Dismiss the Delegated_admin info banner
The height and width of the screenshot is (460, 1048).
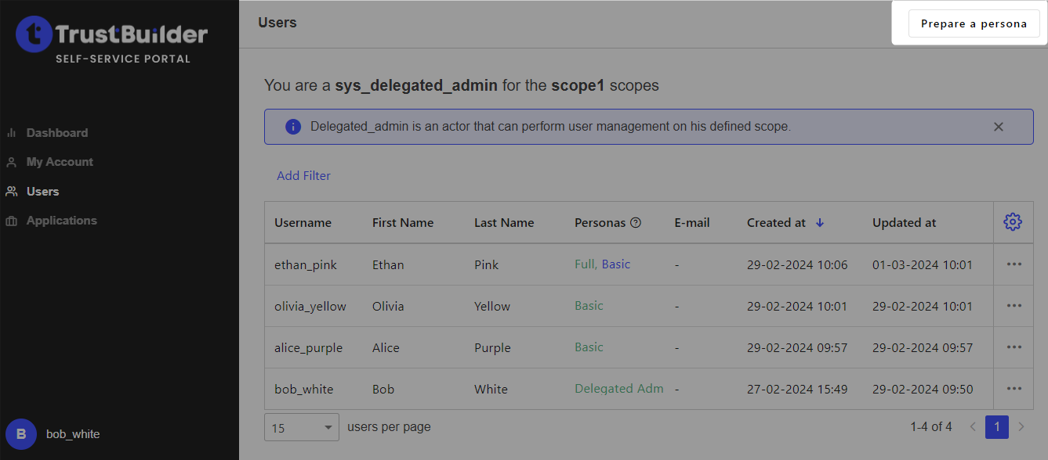pos(998,127)
